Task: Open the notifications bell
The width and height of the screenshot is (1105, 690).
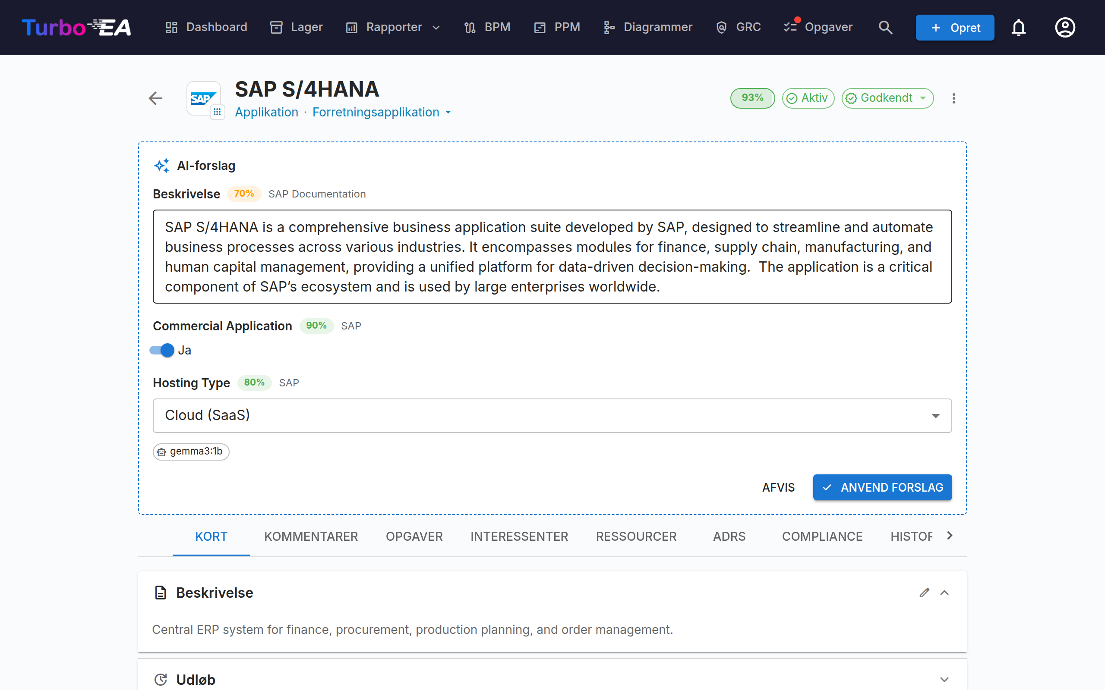Action: pyautogui.click(x=1018, y=27)
